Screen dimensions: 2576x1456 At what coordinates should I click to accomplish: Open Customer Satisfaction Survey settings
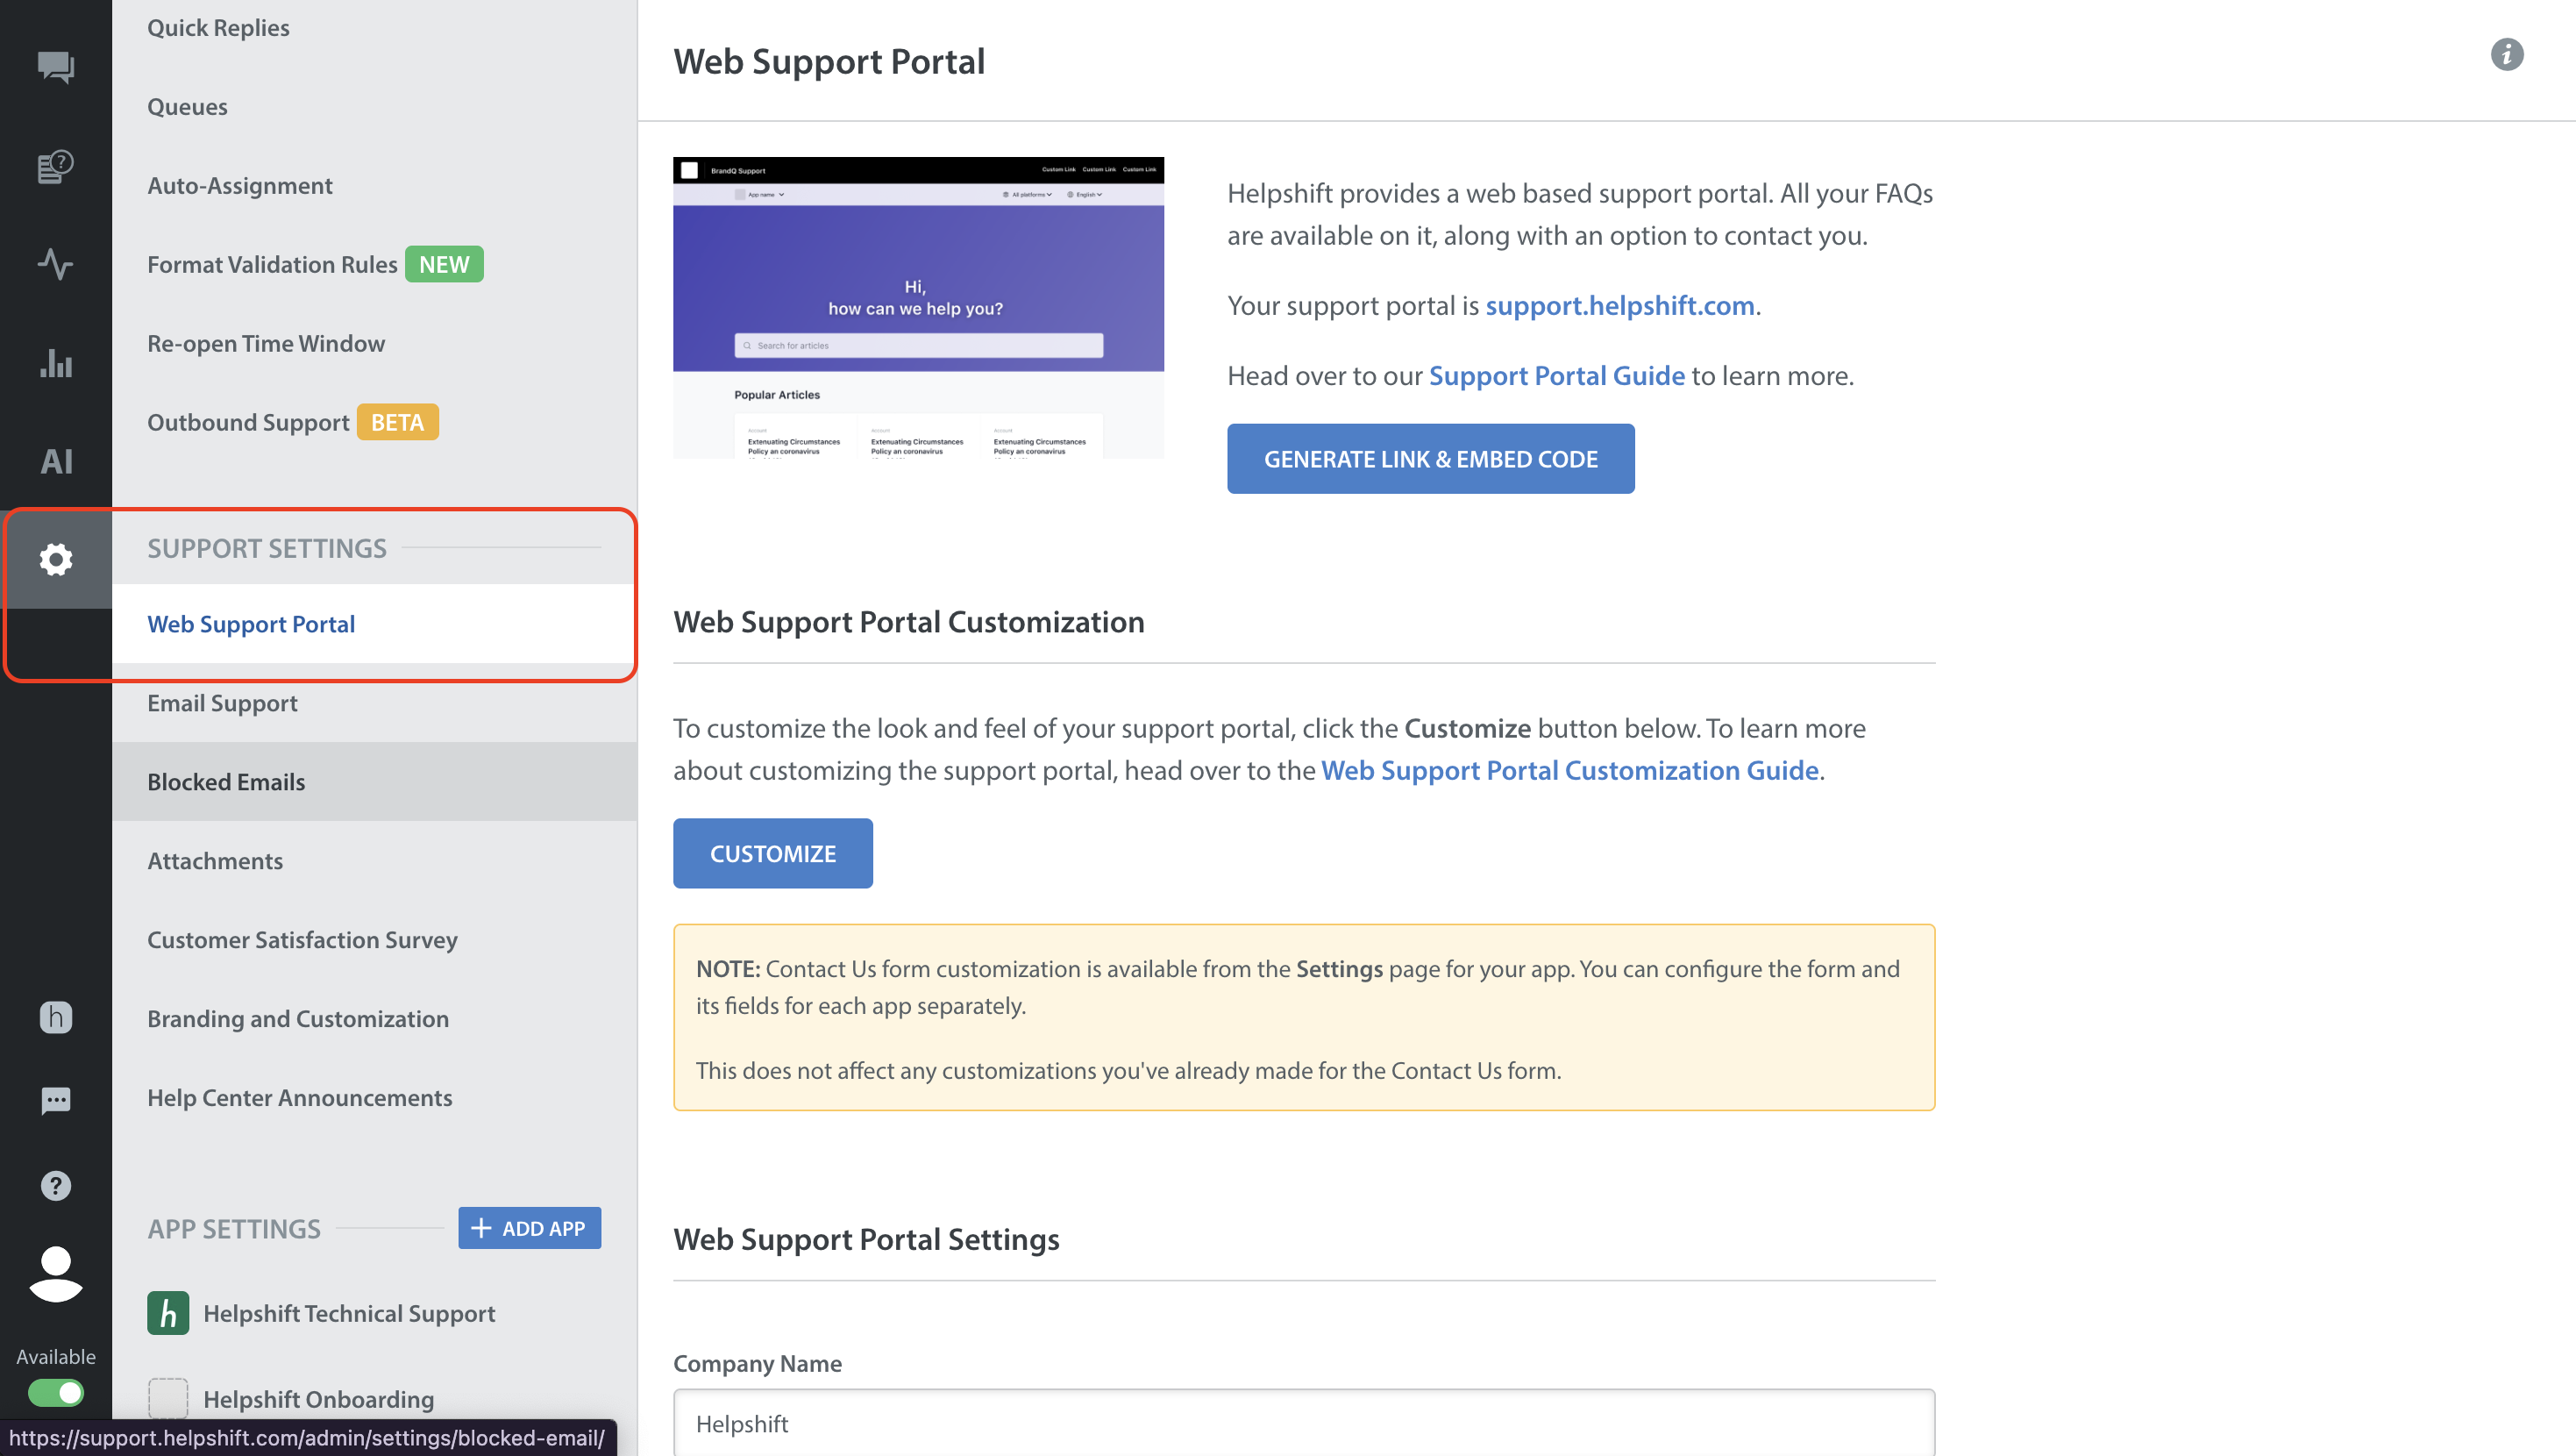302,939
